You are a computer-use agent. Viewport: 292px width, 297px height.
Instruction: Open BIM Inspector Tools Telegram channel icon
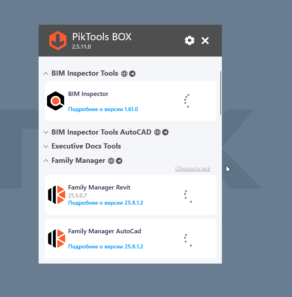coord(132,74)
